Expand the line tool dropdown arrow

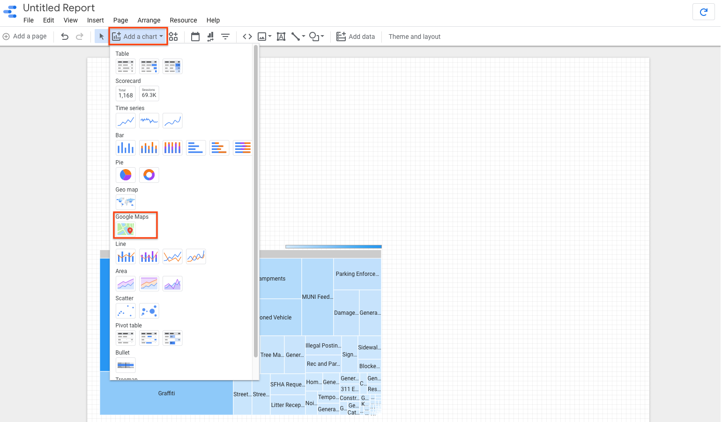(x=304, y=36)
